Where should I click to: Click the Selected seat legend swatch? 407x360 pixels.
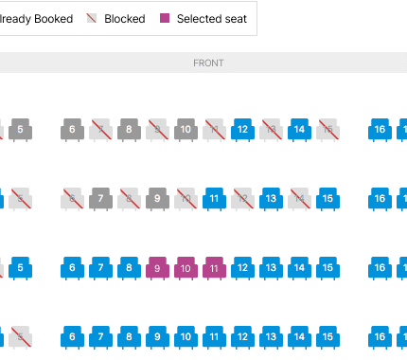pos(165,18)
